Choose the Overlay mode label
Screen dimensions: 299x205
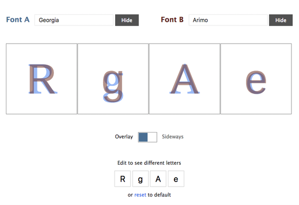coord(124,137)
